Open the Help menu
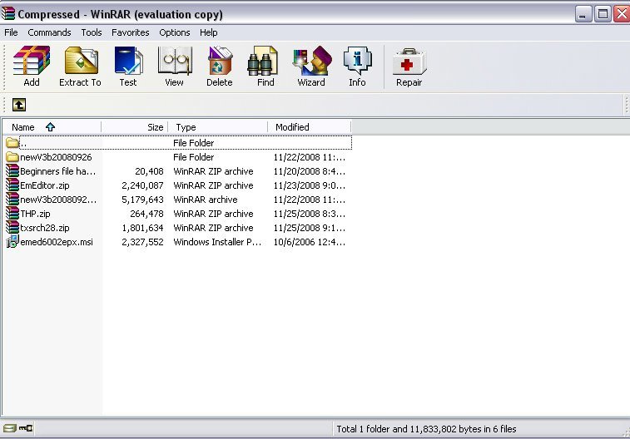 209,32
